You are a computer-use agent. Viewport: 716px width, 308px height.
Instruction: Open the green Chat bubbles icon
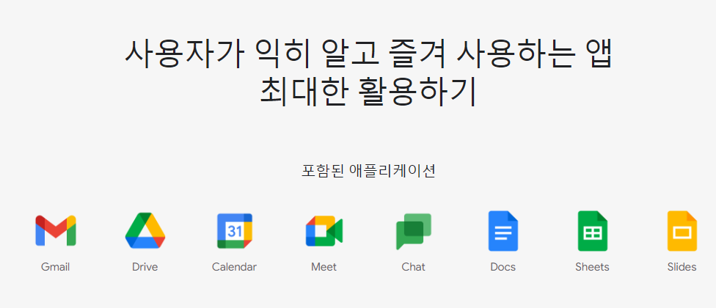(414, 231)
